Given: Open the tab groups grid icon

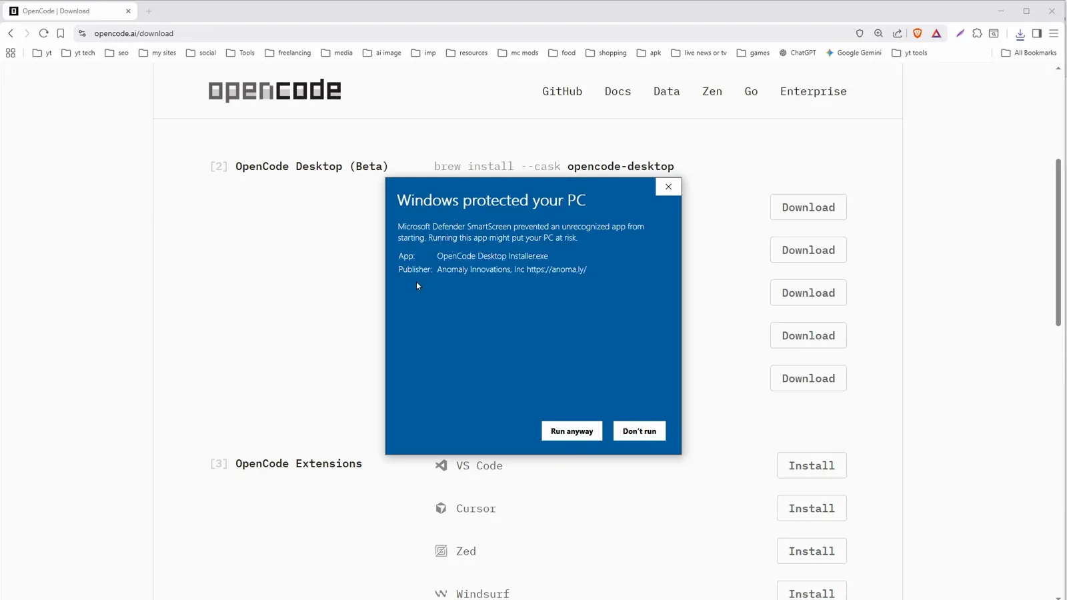Looking at the screenshot, I should point(11,53).
